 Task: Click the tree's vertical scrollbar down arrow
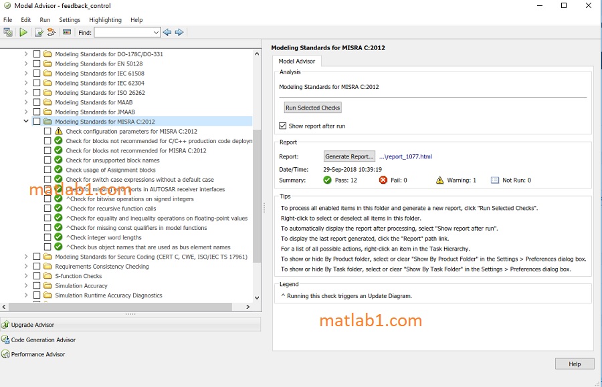(x=257, y=298)
